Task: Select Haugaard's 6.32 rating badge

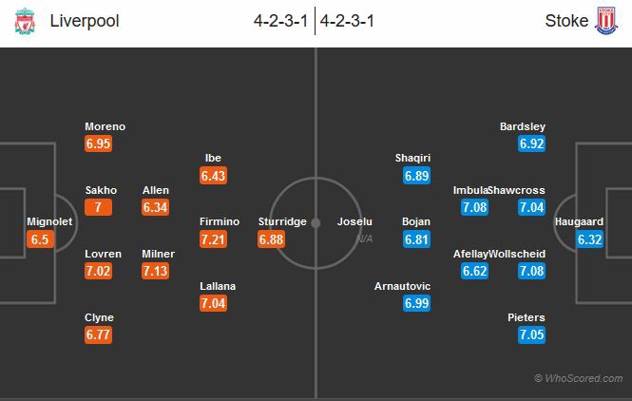Action: [589, 239]
